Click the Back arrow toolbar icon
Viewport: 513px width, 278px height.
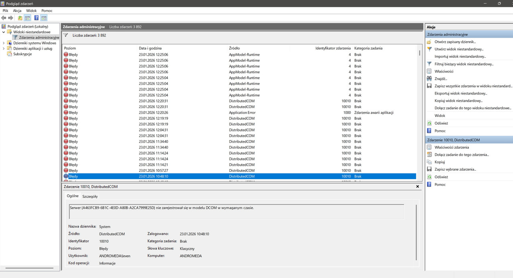click(x=4, y=18)
